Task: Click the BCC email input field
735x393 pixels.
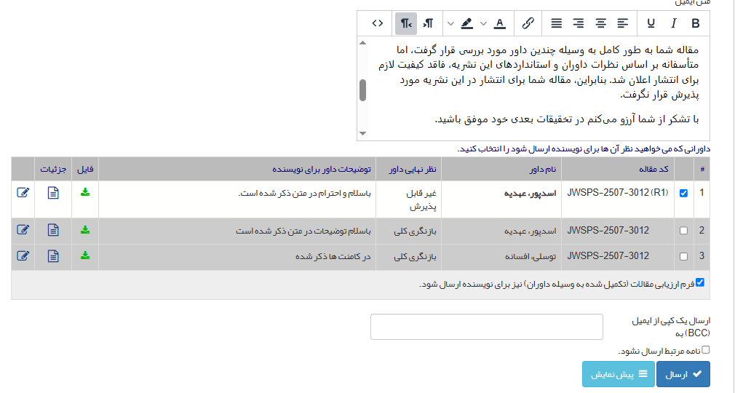Action: [x=486, y=327]
